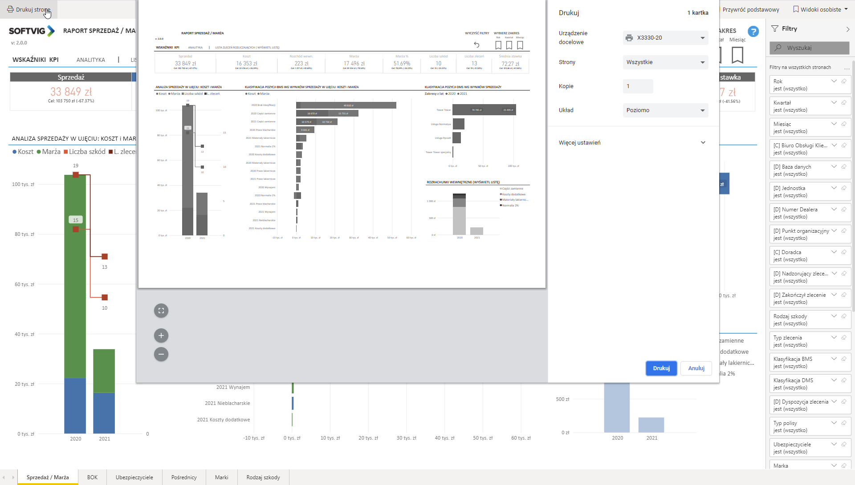
Task: Open the Ubezpieczyciele page tab
Action: (134, 477)
